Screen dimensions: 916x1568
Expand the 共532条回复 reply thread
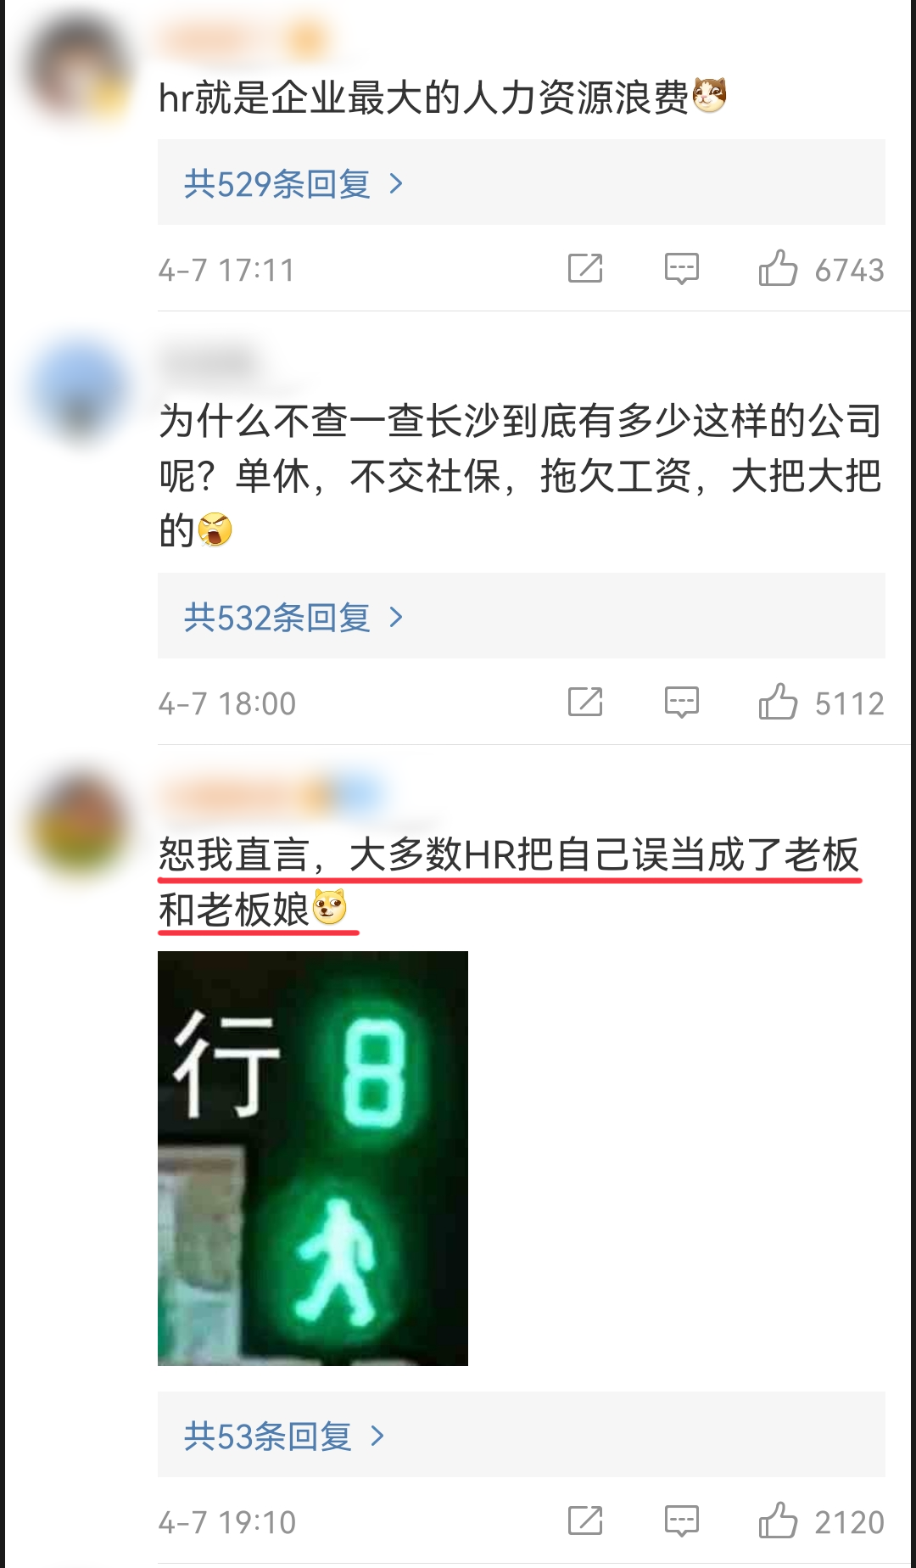click(521, 616)
